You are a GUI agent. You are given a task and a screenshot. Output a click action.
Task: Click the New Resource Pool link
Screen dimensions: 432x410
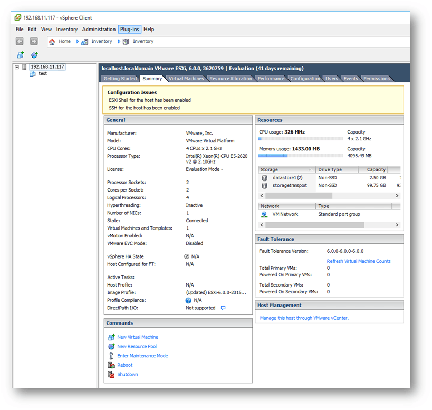coord(137,346)
